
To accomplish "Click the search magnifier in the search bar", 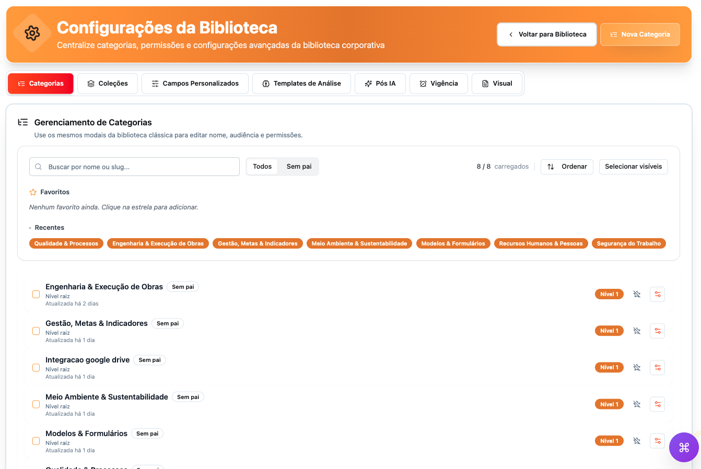I will [38, 166].
